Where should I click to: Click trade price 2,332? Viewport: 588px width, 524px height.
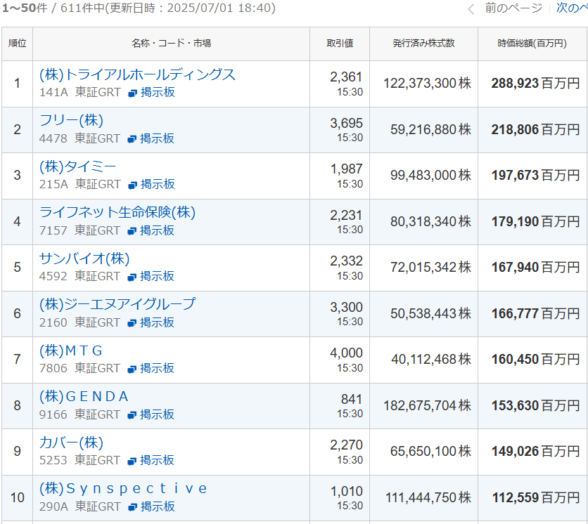click(x=346, y=261)
